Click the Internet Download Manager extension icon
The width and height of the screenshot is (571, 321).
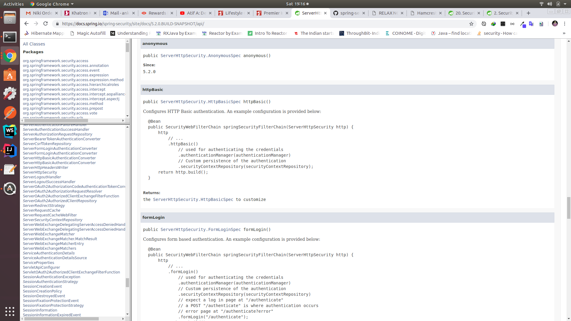[493, 24]
